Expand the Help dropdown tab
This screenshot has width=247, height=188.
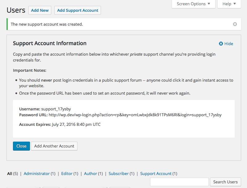pyautogui.click(x=229, y=4)
